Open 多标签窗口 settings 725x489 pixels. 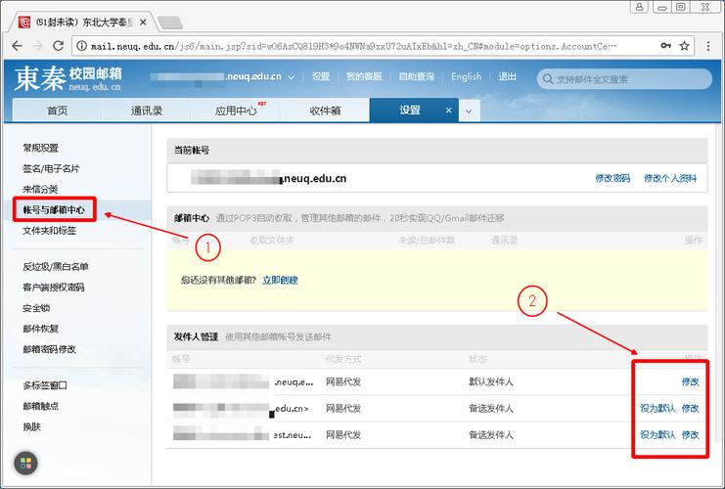click(x=45, y=385)
